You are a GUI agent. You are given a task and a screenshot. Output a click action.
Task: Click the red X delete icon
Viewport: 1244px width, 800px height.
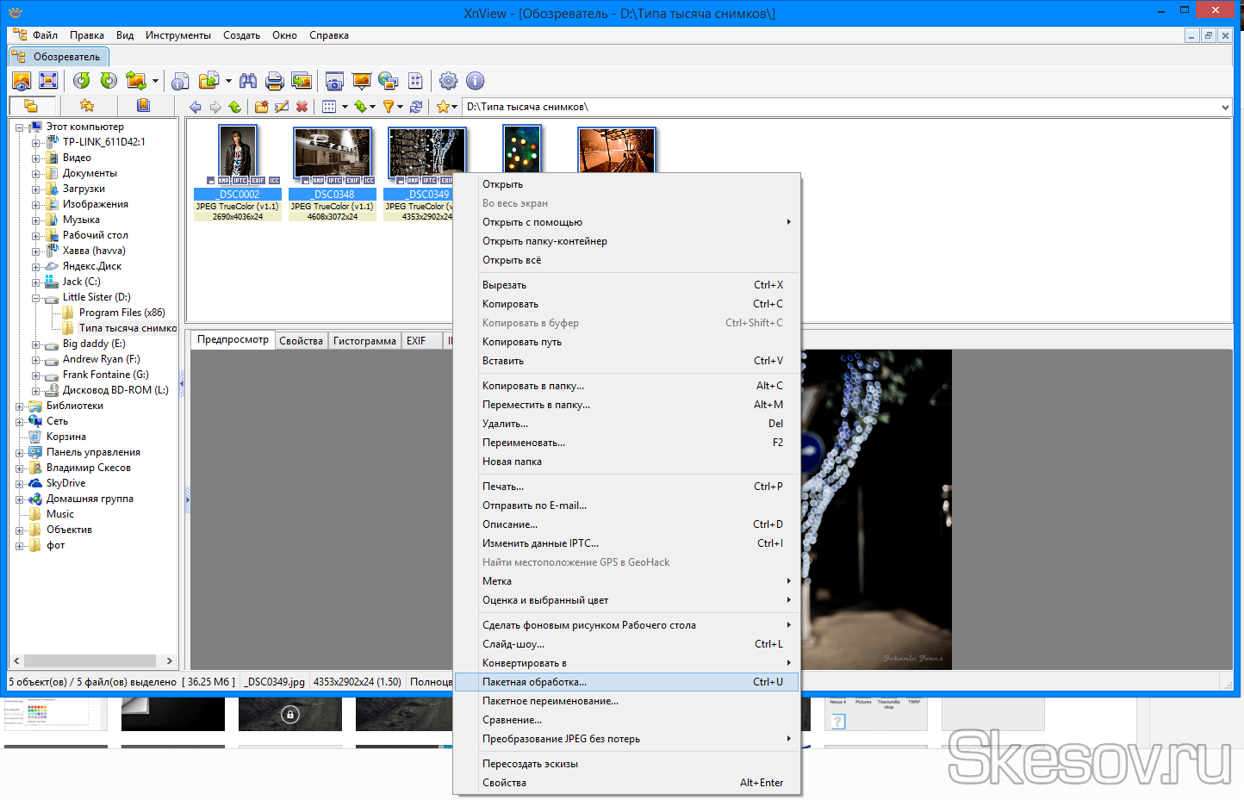(302, 107)
